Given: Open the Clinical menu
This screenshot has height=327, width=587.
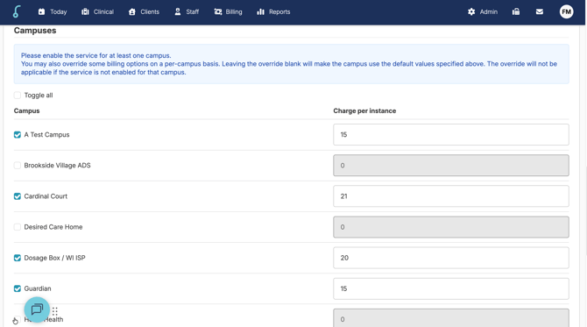Looking at the screenshot, I should click(x=98, y=11).
